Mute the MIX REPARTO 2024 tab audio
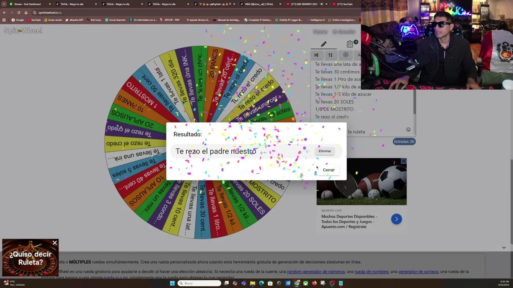Screen dimensions: 513x288 321,4
